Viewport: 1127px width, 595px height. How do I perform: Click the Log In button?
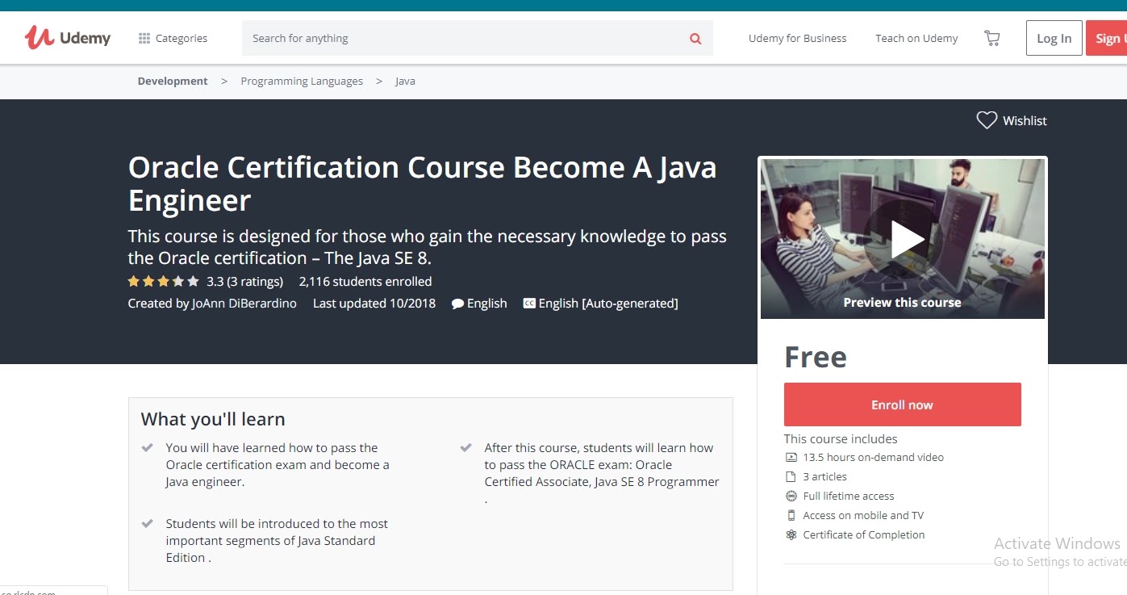coord(1054,38)
